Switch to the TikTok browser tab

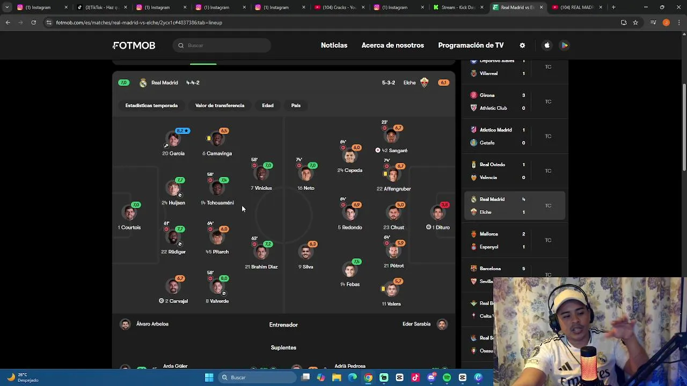[x=101, y=8]
